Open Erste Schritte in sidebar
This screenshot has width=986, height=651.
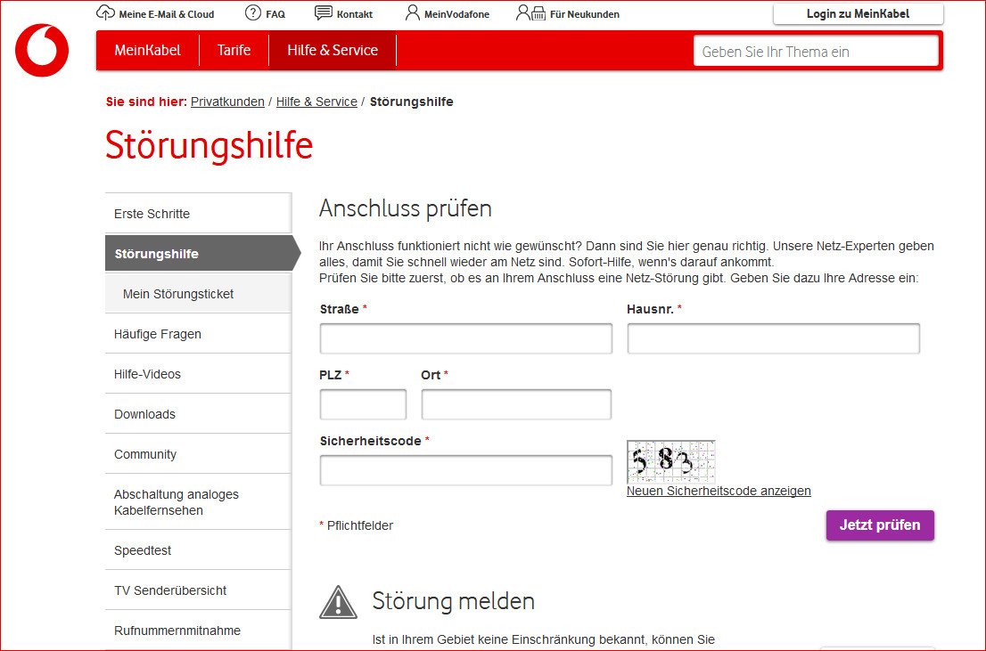[198, 213]
